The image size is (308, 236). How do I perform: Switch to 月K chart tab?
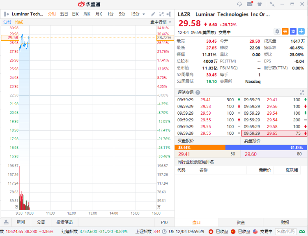click(x=99, y=14)
